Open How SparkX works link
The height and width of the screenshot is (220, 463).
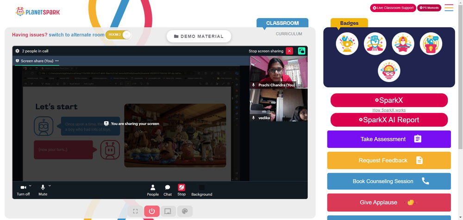[389, 110]
